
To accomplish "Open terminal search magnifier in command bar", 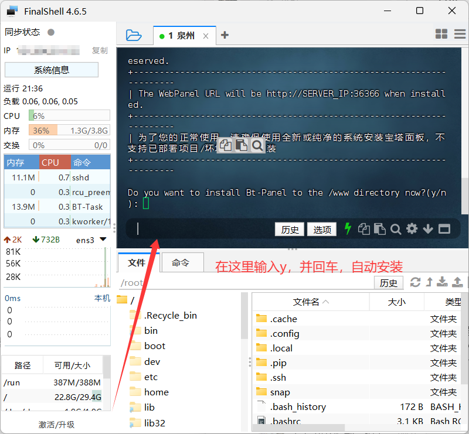I will (x=396, y=229).
